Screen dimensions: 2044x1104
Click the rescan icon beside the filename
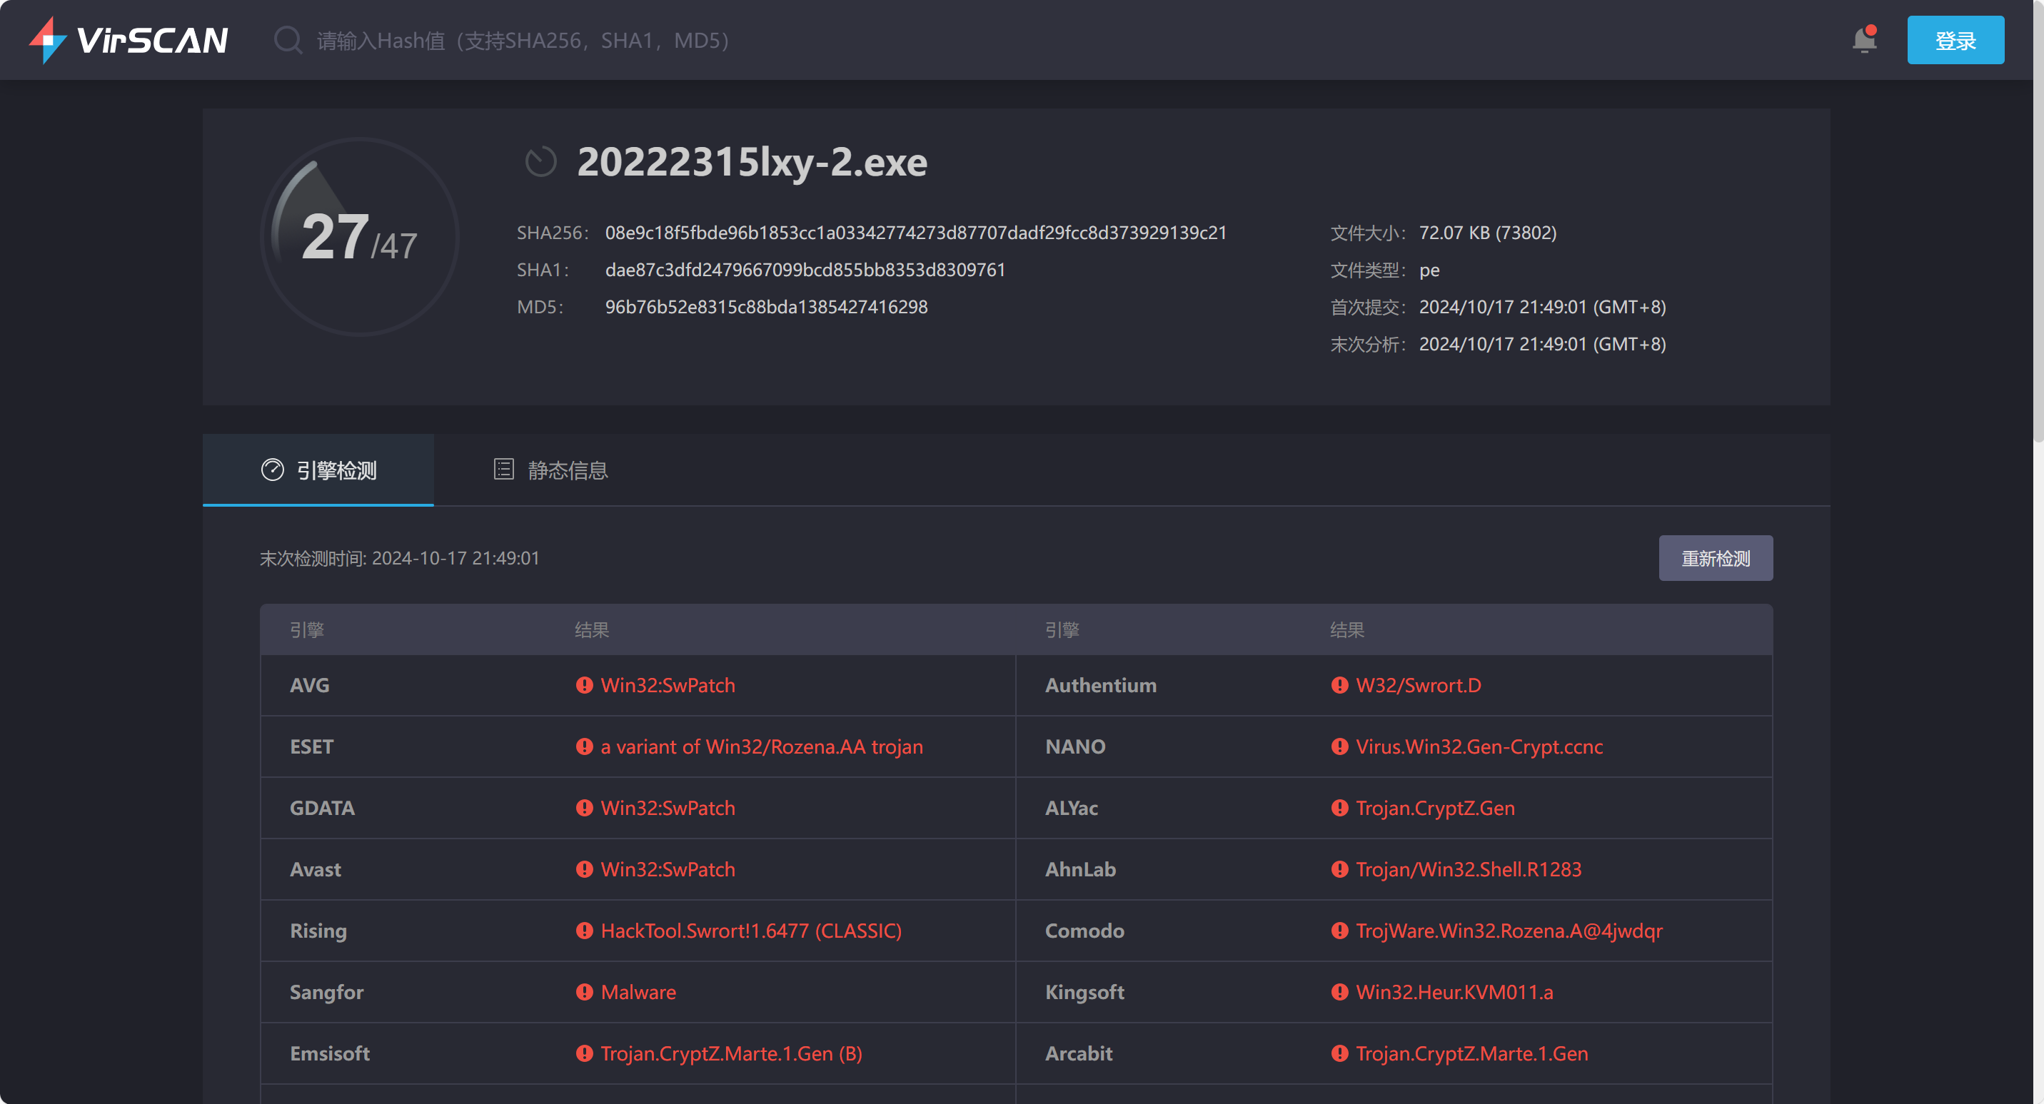[540, 162]
